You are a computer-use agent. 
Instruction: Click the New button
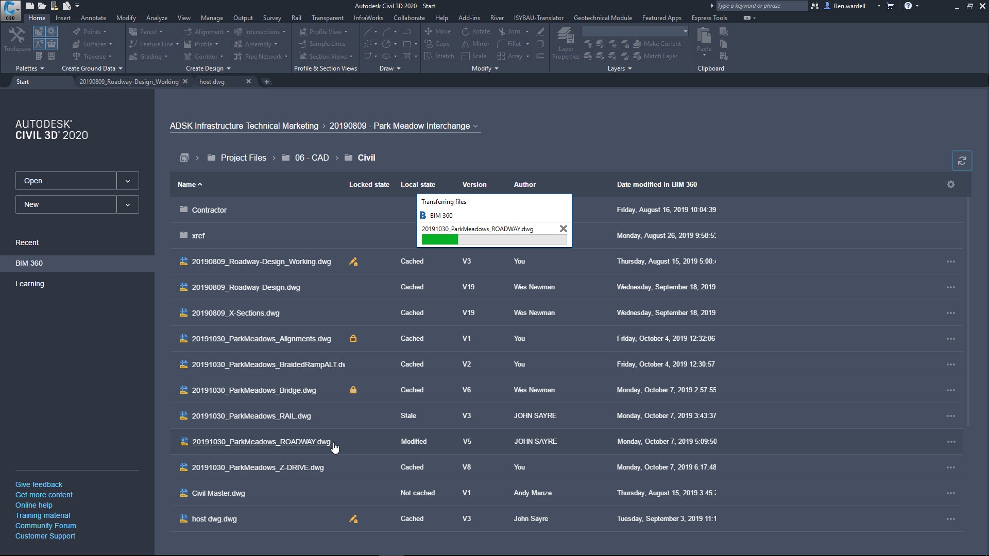click(66, 204)
